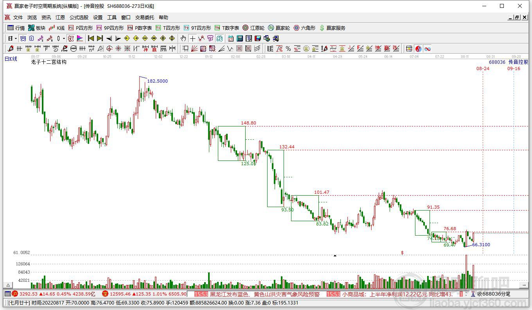Open the 六角形 hexagon tool
The height and width of the screenshot is (310, 532).
304,28
